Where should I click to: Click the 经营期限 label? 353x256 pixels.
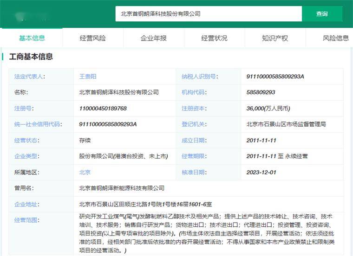194,156
